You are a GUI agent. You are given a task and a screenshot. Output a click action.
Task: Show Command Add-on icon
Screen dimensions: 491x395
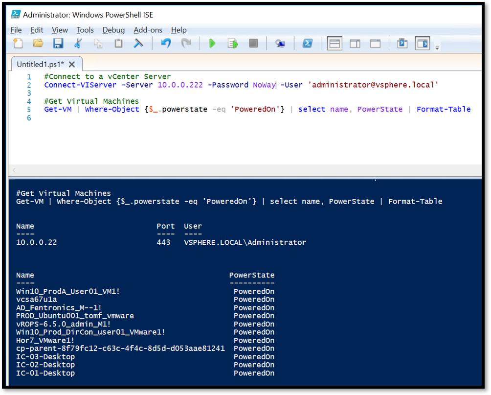(x=423, y=43)
